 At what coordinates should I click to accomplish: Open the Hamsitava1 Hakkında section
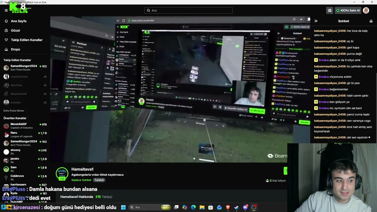click(77, 197)
